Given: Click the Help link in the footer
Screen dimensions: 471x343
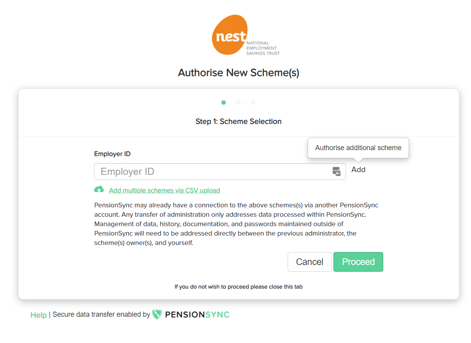Looking at the screenshot, I should [38, 314].
